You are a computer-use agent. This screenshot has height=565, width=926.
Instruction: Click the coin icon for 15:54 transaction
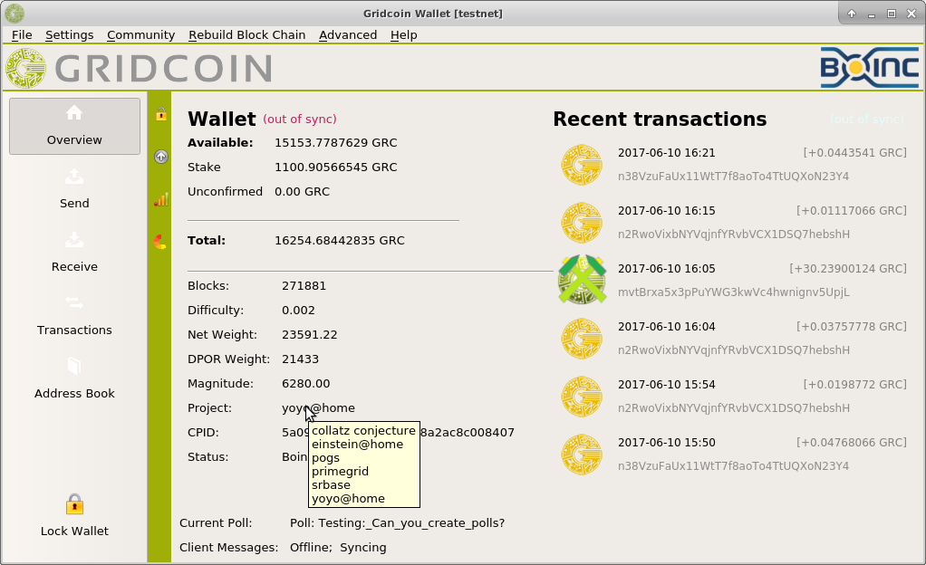click(582, 397)
